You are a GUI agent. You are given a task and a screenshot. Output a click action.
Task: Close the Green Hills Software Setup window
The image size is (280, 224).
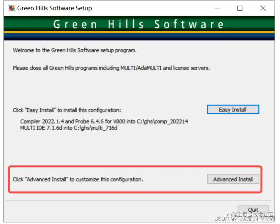click(x=263, y=8)
